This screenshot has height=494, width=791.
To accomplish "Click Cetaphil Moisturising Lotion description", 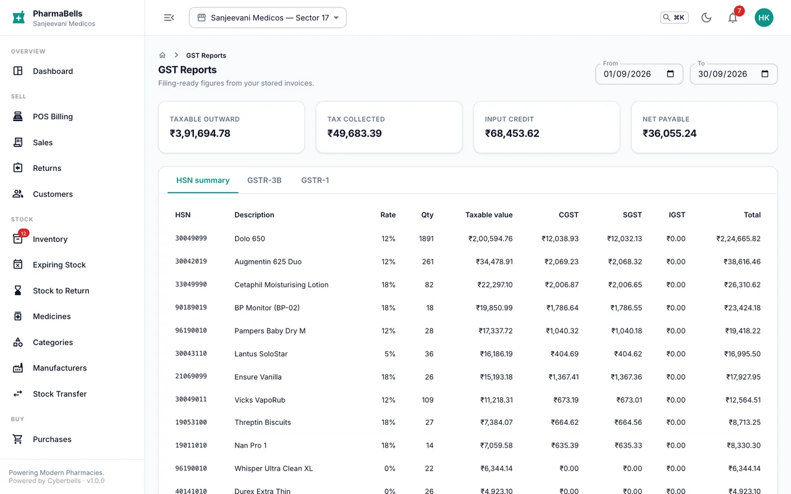I will (281, 285).
